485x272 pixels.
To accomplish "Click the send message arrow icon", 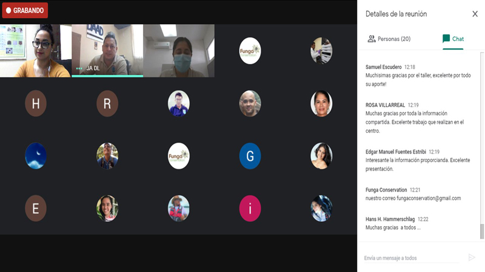I will (472, 257).
